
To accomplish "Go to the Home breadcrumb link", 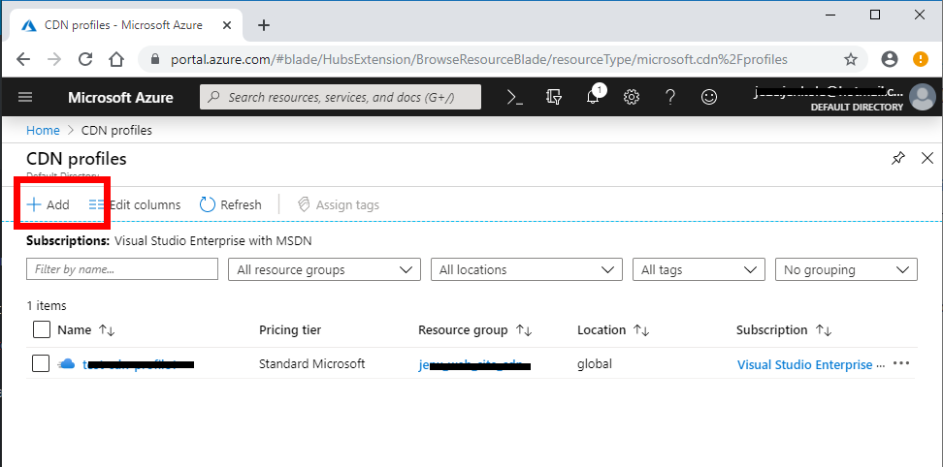I will 43,130.
